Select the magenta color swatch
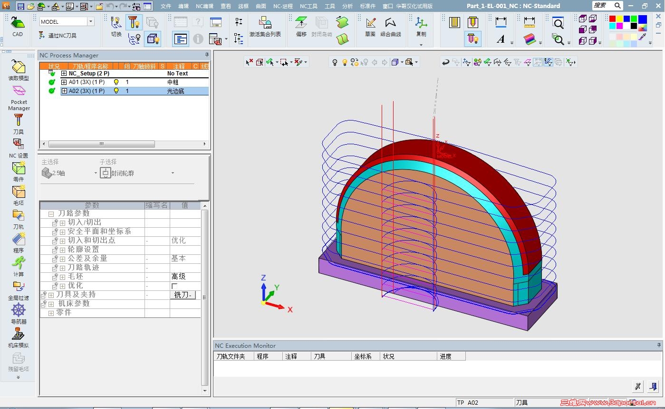665x409 pixels. point(620,26)
